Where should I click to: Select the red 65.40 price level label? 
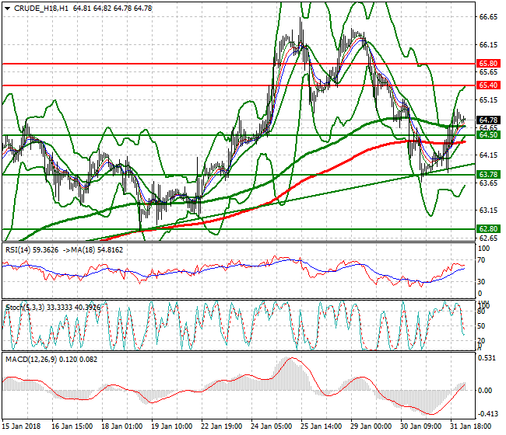click(488, 85)
